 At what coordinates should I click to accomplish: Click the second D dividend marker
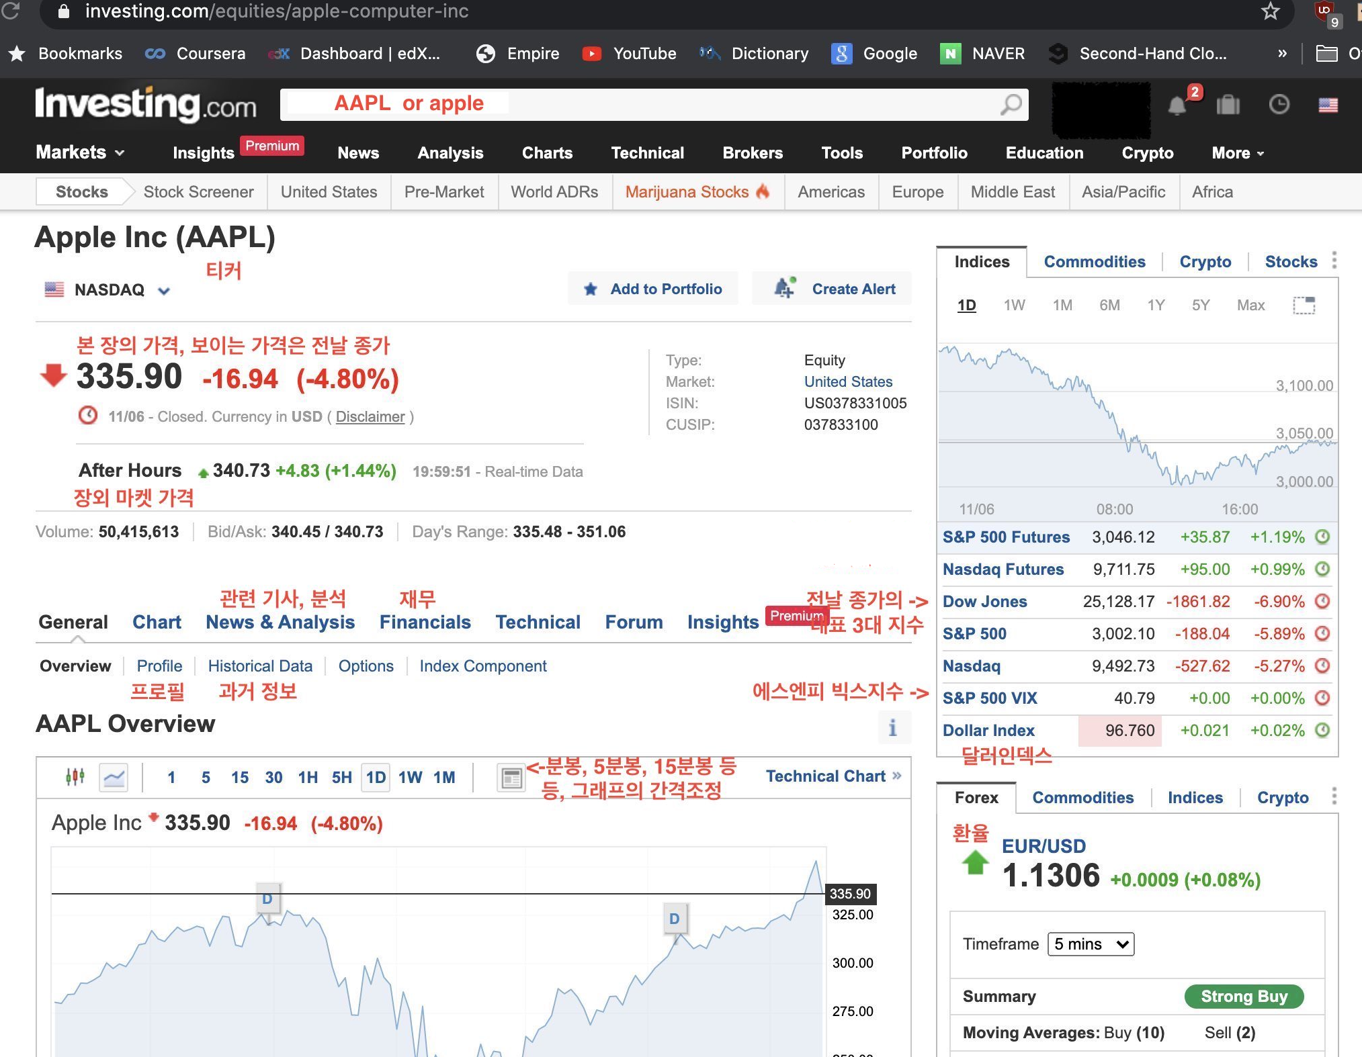pos(675,919)
